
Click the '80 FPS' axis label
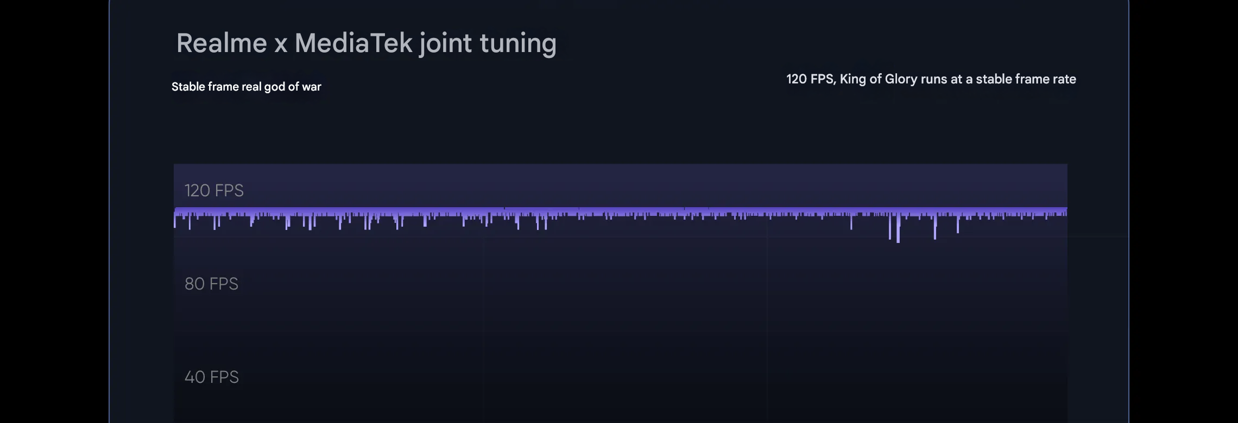pos(211,284)
